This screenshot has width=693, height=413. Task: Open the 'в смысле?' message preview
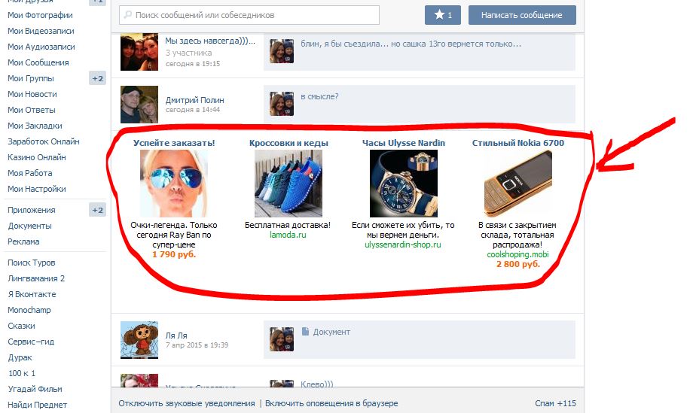point(319,96)
